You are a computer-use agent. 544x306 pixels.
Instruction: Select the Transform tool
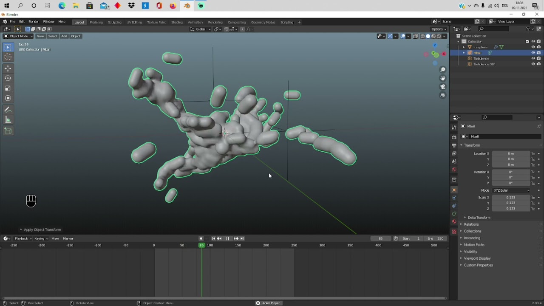(8, 98)
